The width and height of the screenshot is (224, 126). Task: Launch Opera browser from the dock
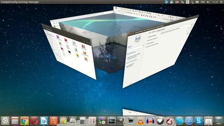point(34,121)
